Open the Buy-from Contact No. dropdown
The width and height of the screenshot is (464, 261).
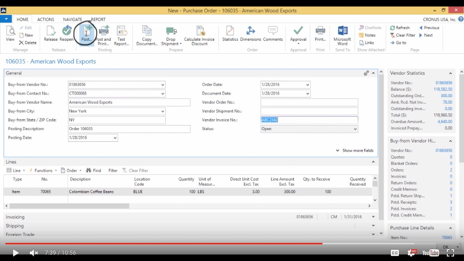click(x=163, y=93)
